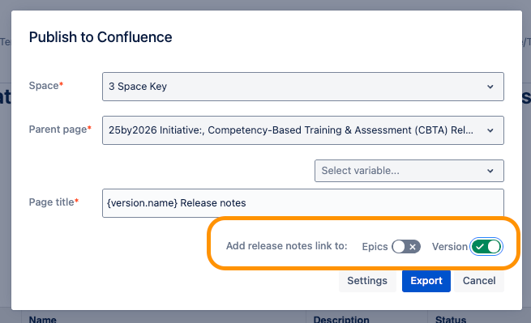Enable the Epics release notes link toggle
Image resolution: width=531 pixels, height=323 pixels.
[x=406, y=247]
